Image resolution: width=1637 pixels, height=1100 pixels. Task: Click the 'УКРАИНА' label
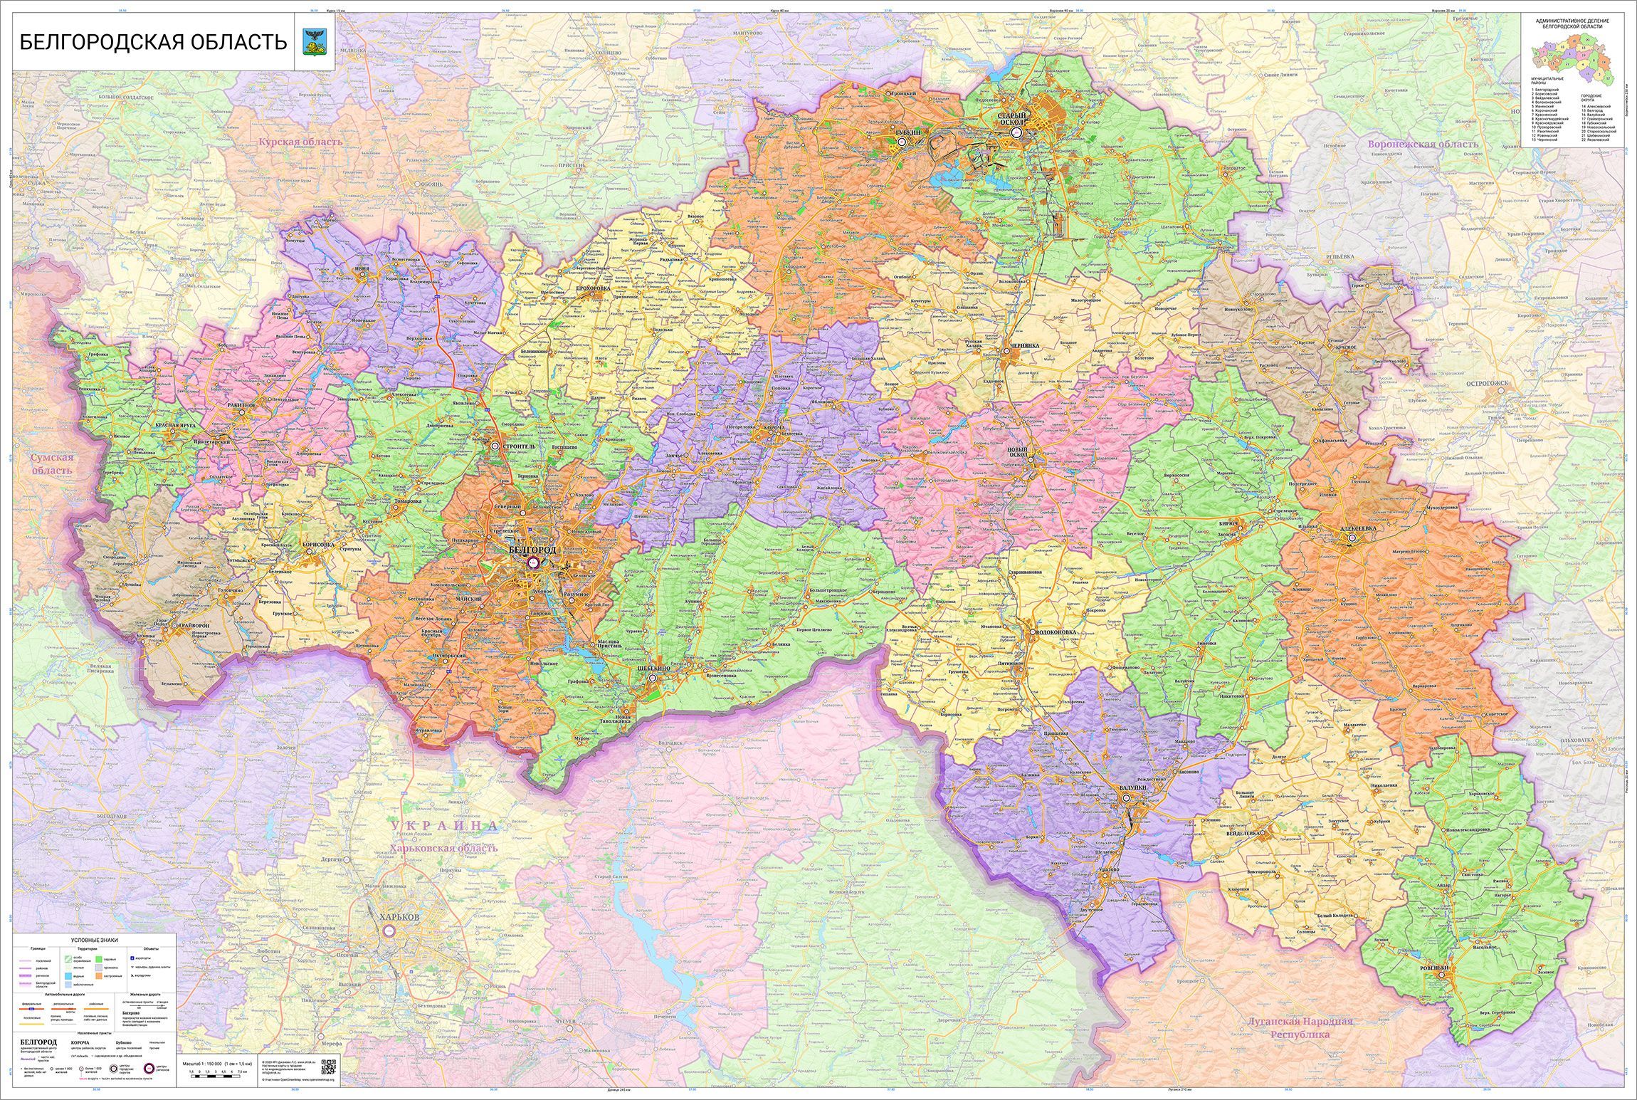(445, 826)
